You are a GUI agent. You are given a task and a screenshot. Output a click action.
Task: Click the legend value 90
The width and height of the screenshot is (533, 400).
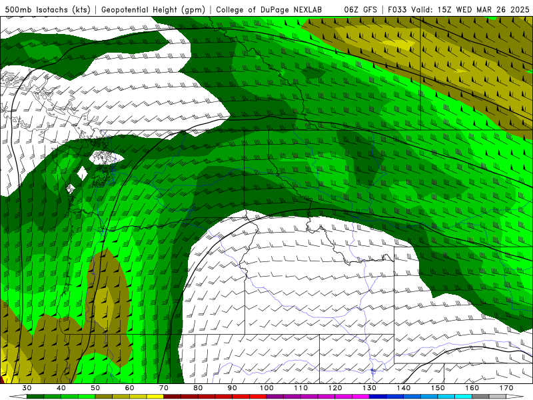[x=232, y=388]
